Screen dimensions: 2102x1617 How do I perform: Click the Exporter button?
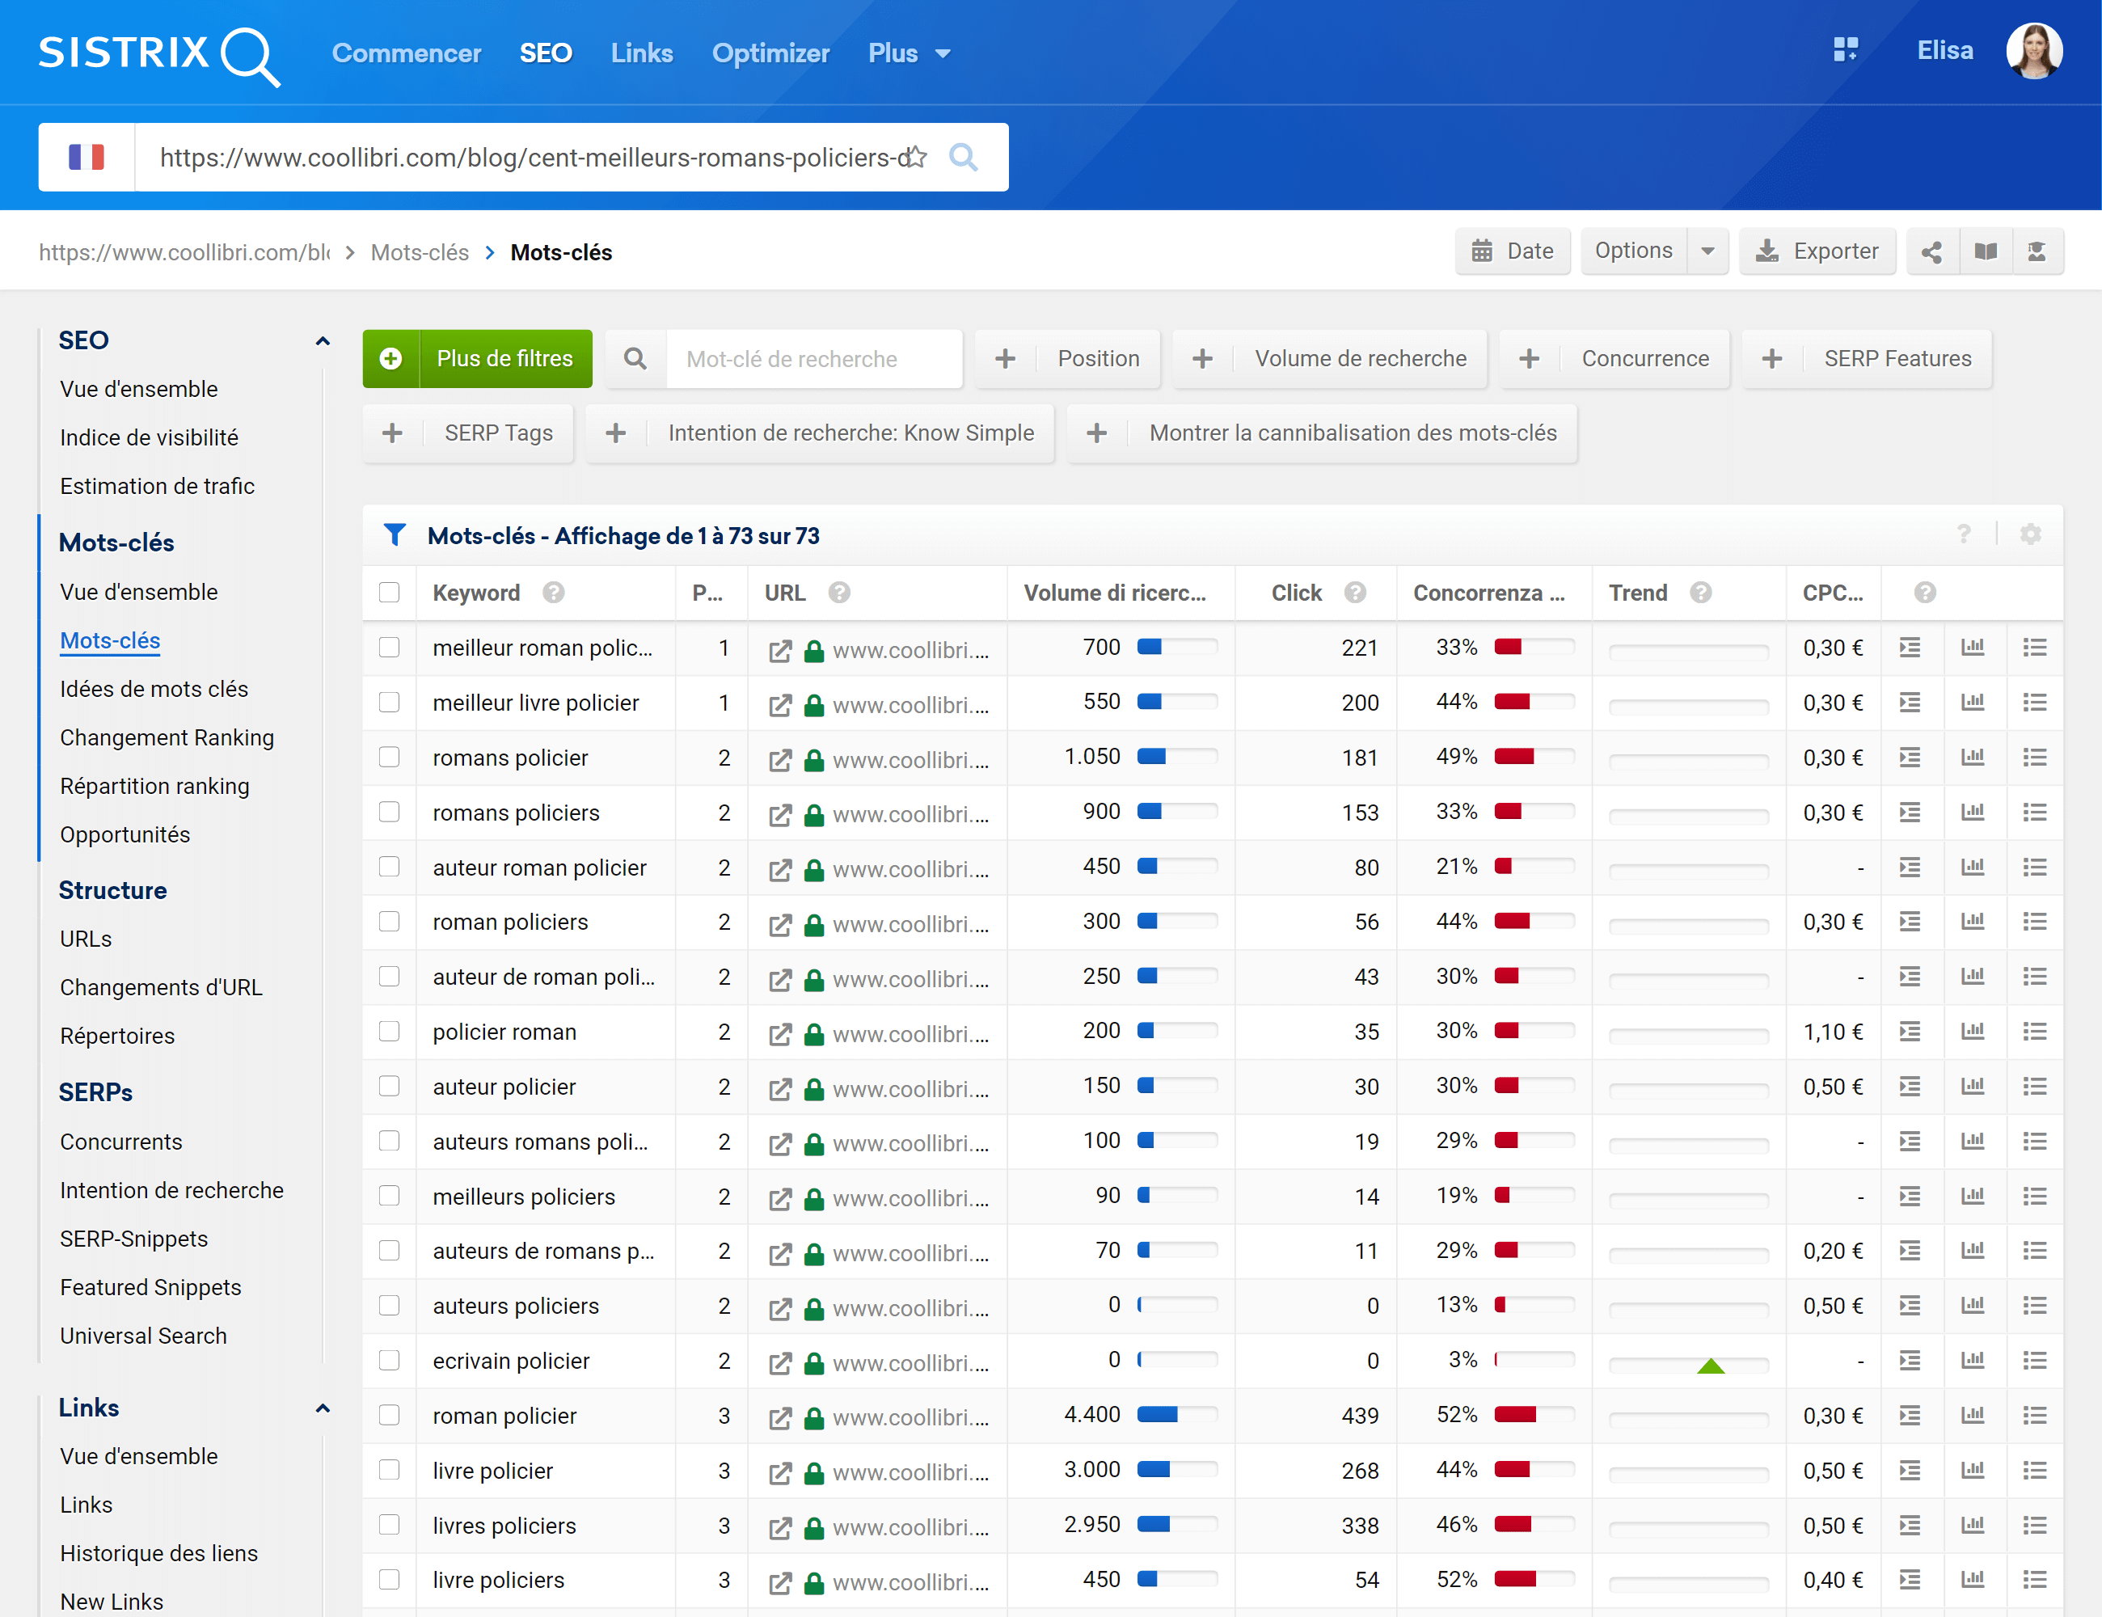1817,251
